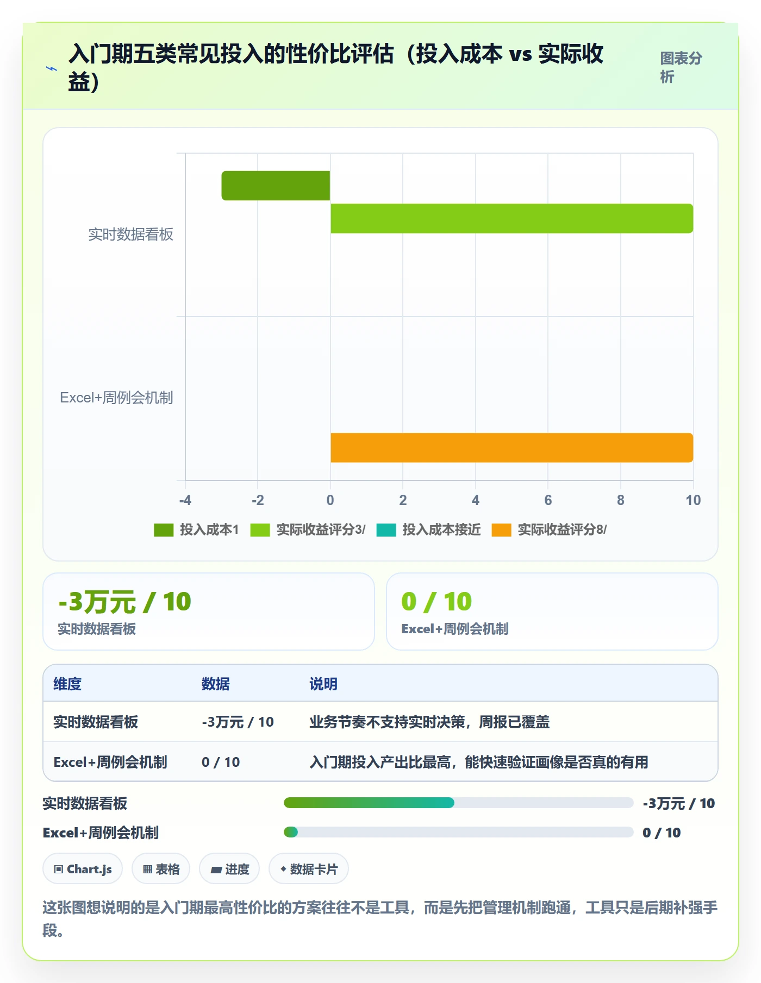This screenshot has height=983, width=761.
Task: Toggle the 实际收益评分3/ light green legend swatch
Action: click(260, 530)
